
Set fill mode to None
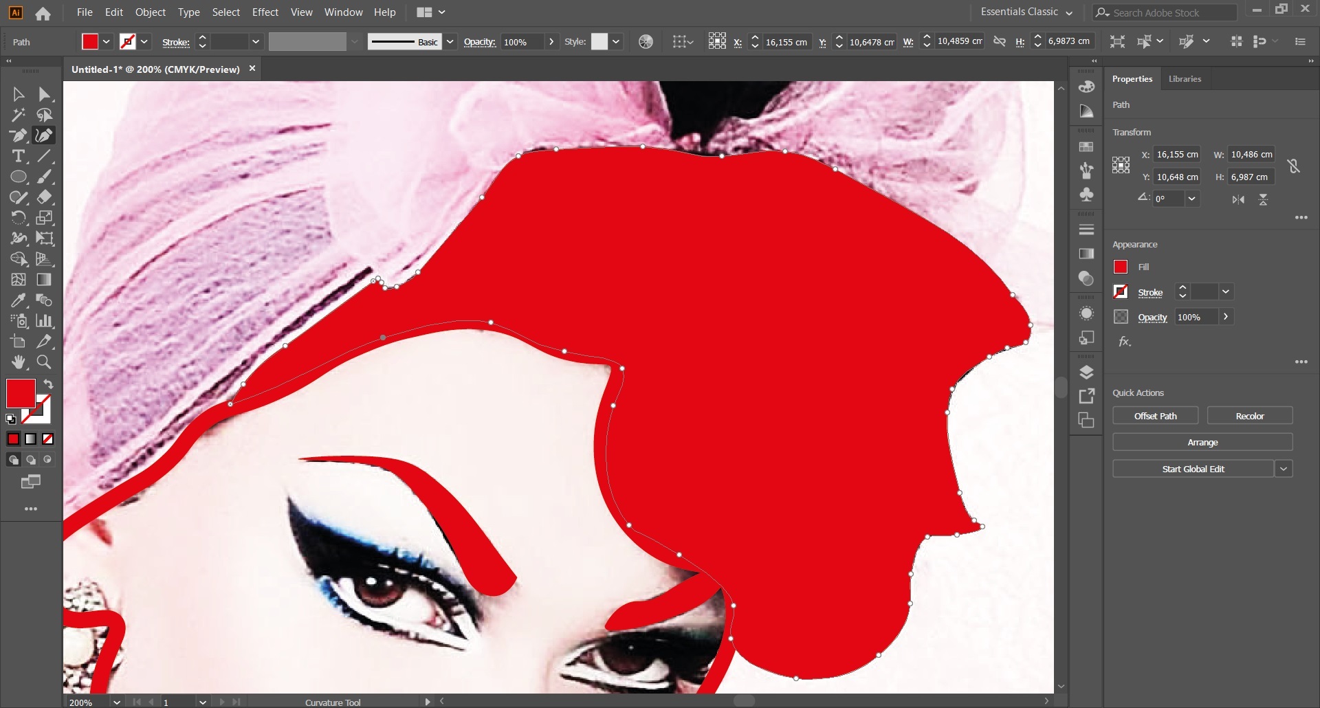48,439
